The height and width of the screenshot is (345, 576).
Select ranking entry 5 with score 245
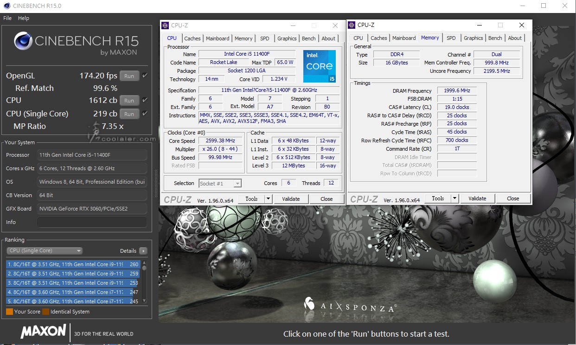pos(73,301)
